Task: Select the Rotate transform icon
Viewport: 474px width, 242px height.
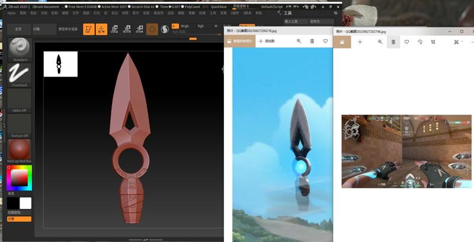Action: click(140, 29)
